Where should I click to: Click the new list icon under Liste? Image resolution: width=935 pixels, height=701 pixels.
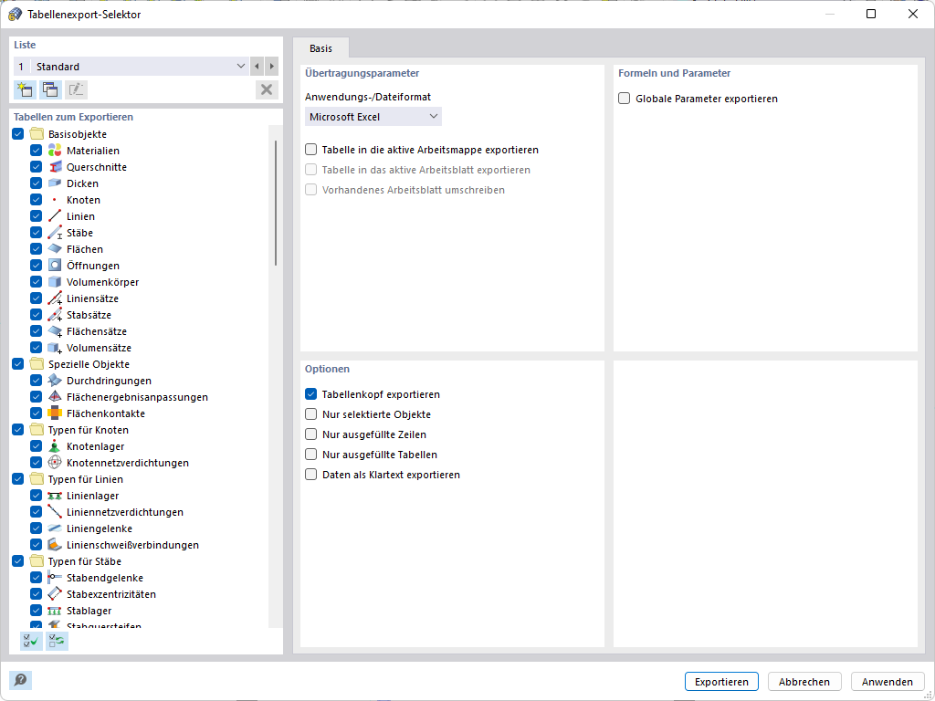(x=25, y=89)
